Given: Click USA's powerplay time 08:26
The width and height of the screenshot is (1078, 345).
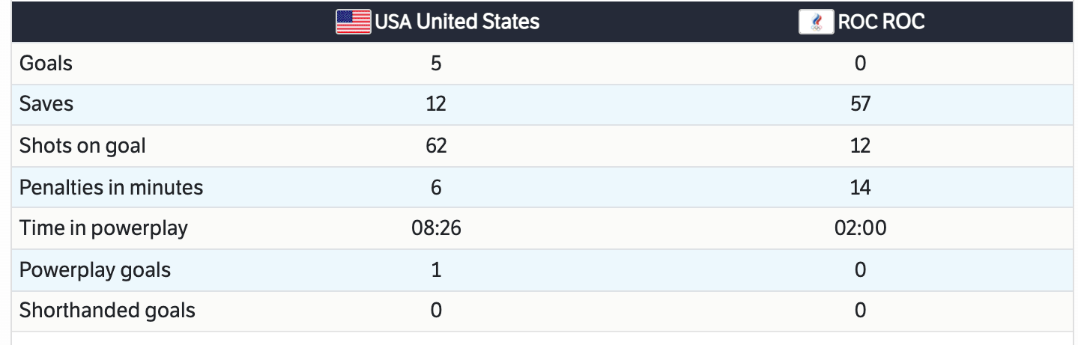Looking at the screenshot, I should [x=436, y=228].
